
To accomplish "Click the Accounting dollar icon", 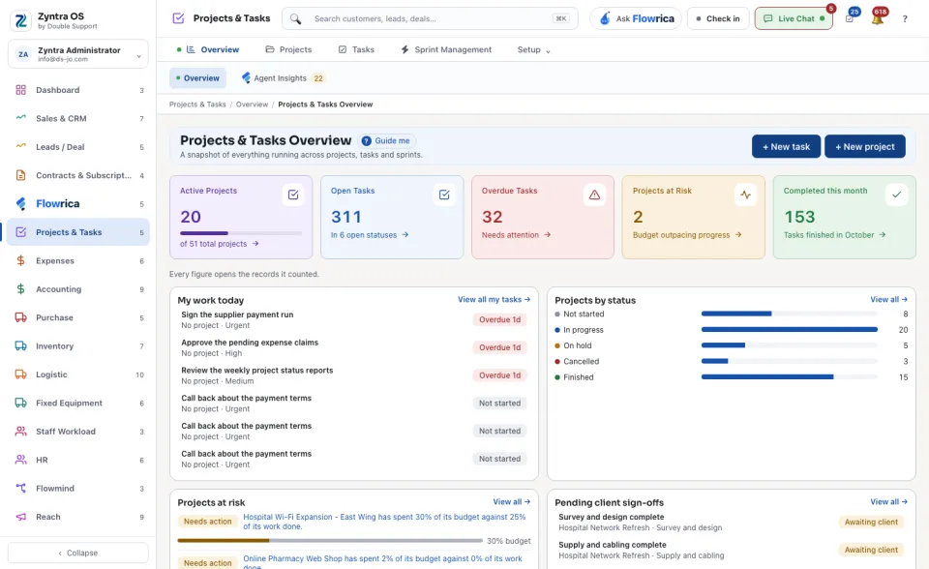I will [20, 289].
